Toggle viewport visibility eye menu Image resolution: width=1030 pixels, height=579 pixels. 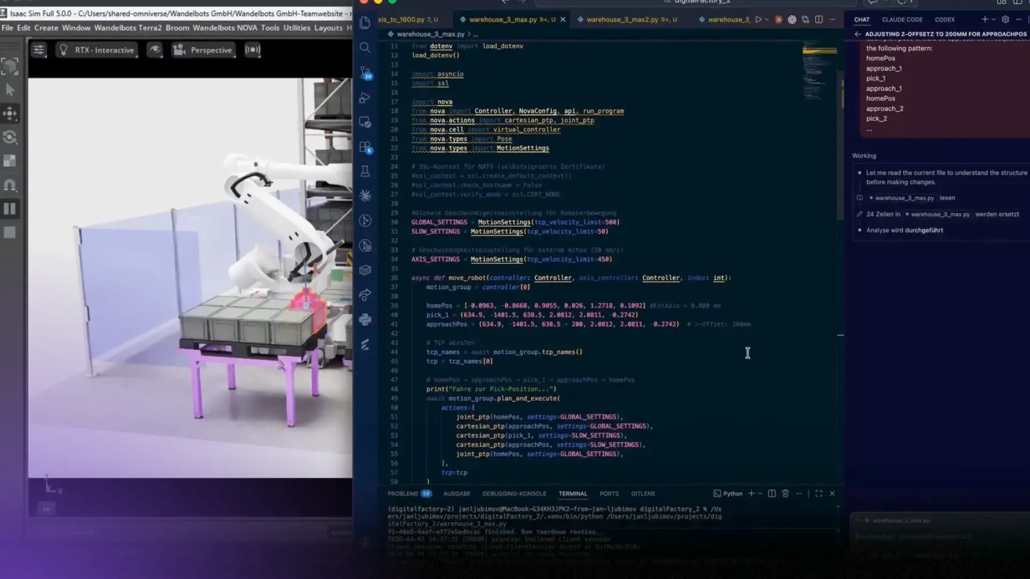click(x=154, y=50)
